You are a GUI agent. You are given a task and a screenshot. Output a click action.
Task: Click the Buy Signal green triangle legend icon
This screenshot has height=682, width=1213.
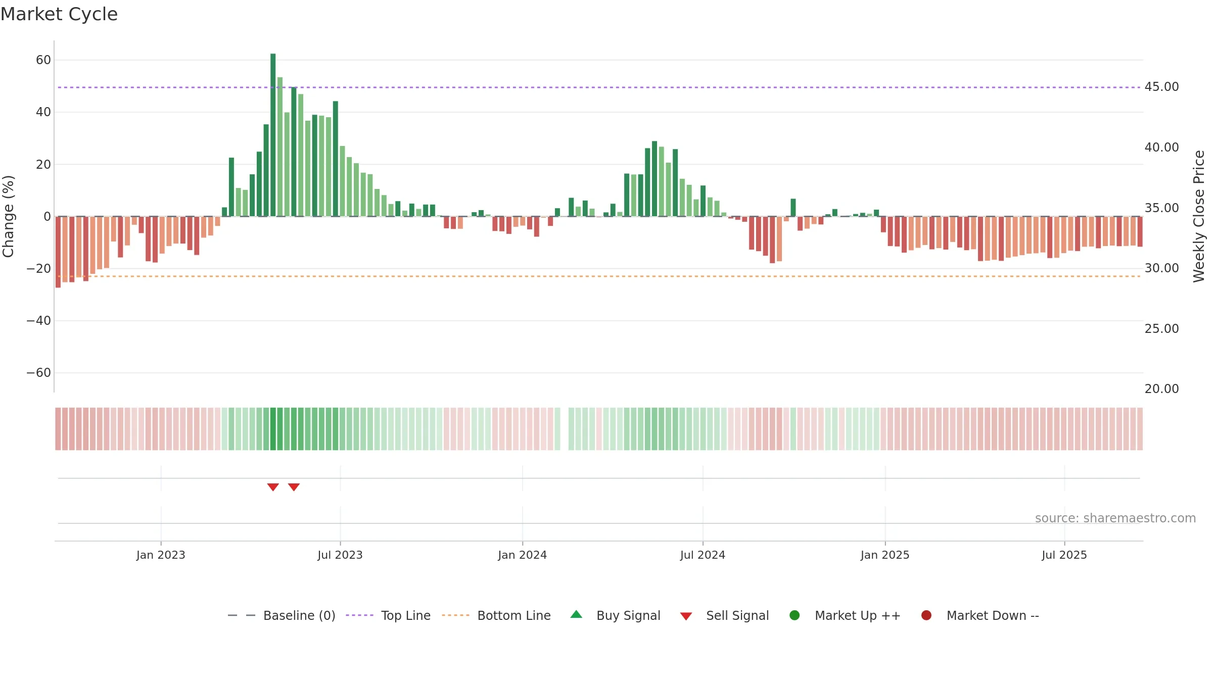[576, 614]
